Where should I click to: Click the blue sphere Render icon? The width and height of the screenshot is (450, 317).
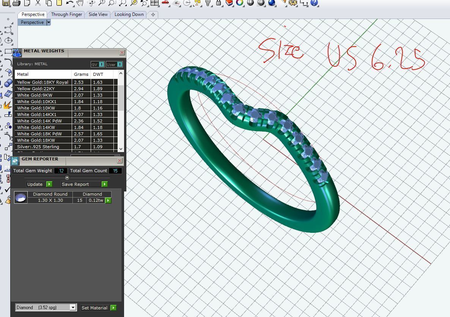tap(272, 3)
